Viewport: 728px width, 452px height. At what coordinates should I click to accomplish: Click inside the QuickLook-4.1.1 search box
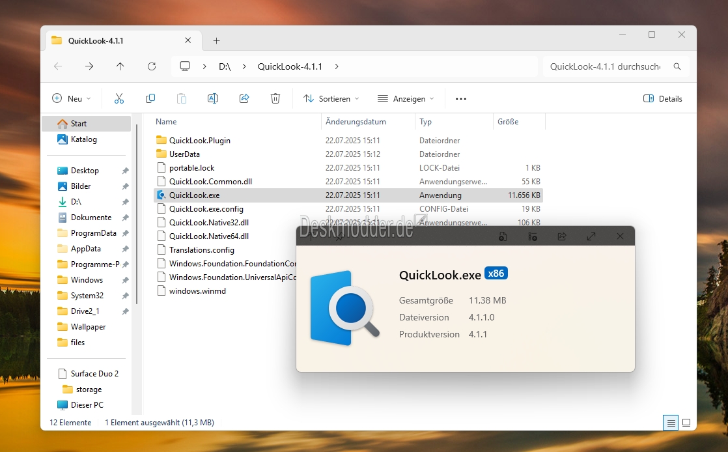pyautogui.click(x=605, y=66)
